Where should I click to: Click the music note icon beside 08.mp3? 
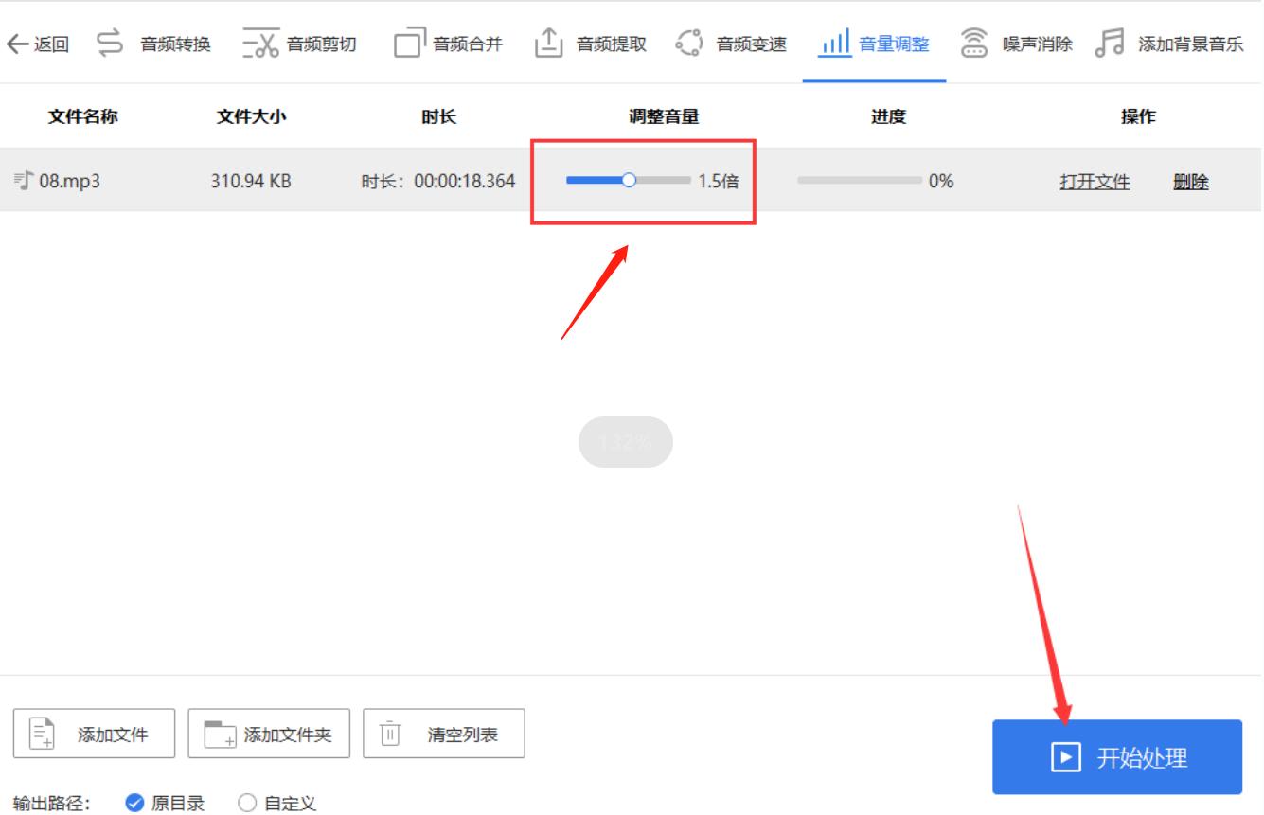(20, 180)
